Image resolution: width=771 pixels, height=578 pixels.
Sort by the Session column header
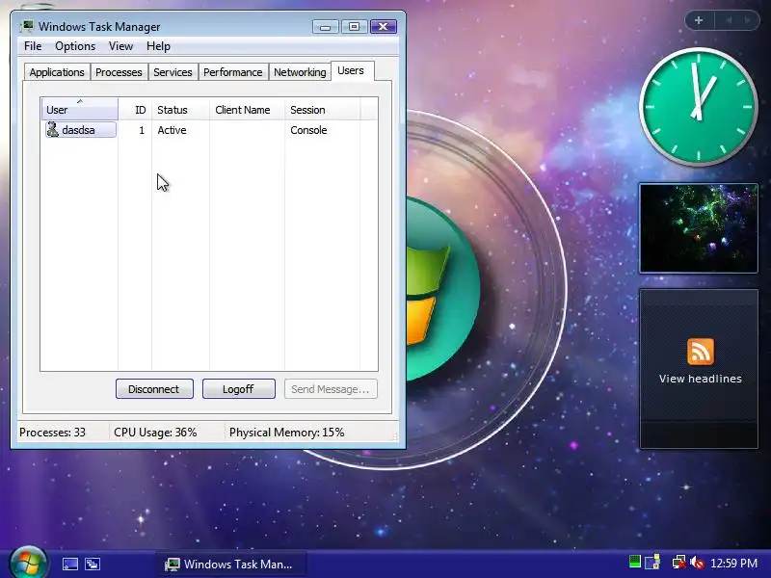[x=322, y=109]
